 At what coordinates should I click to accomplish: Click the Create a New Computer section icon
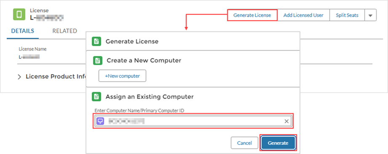pos(97,60)
